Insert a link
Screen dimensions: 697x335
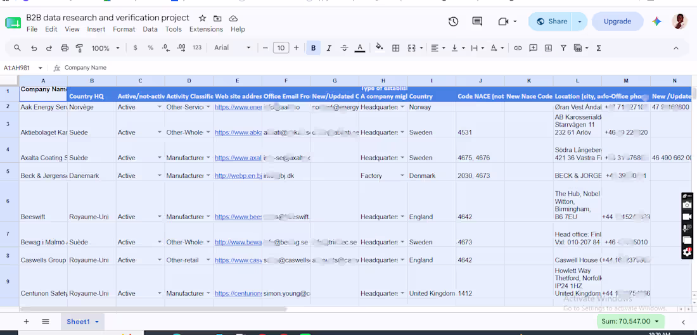518,48
